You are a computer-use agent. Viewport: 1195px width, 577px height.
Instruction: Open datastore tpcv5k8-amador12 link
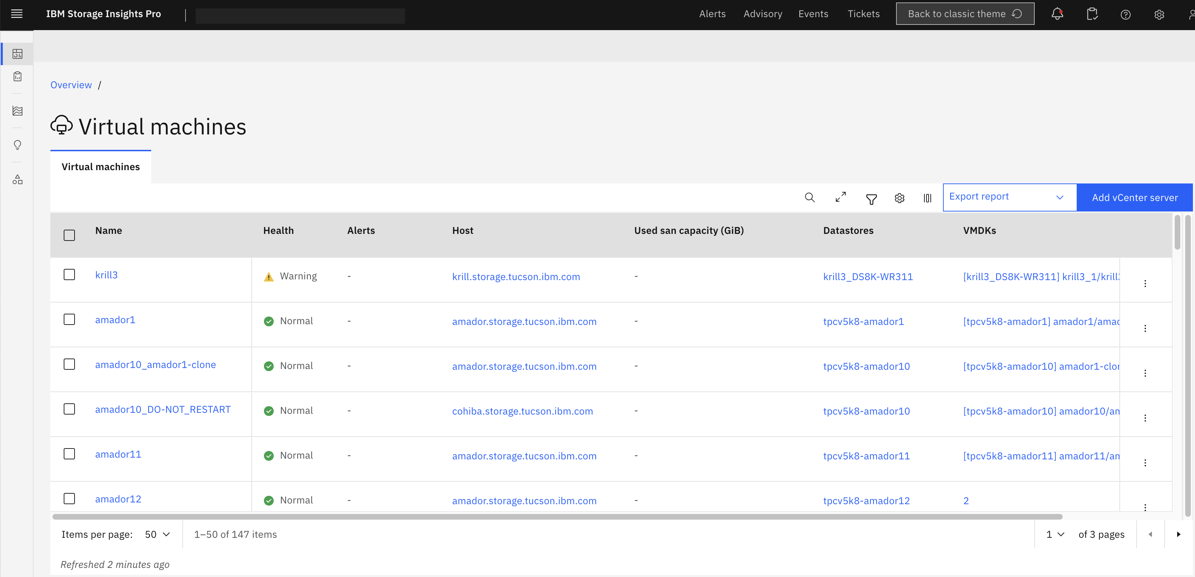click(x=867, y=501)
